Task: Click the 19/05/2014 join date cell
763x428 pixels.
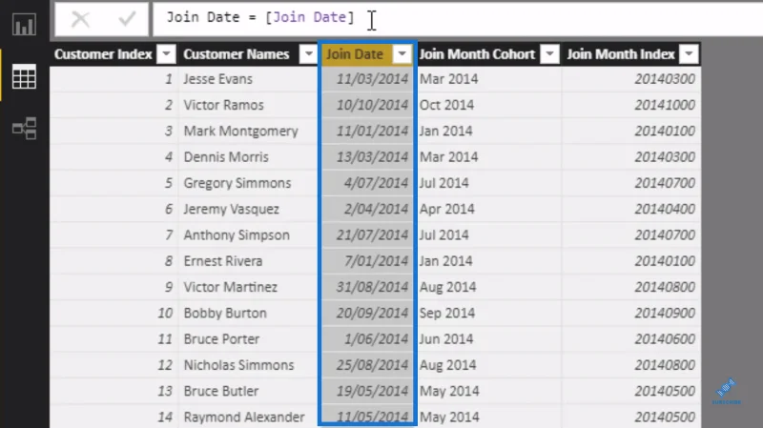Action: click(367, 391)
